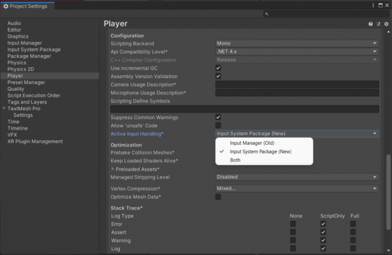Open XR Plugin Management settings

(x=35, y=141)
